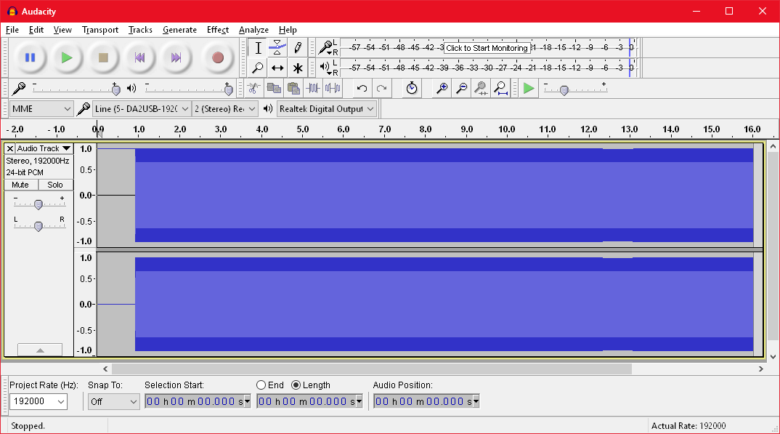Click the Zoom Out magnifier icon
The height and width of the screenshot is (434, 780).
point(462,89)
